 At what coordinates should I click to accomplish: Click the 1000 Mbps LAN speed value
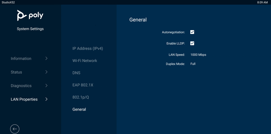click(x=198, y=55)
